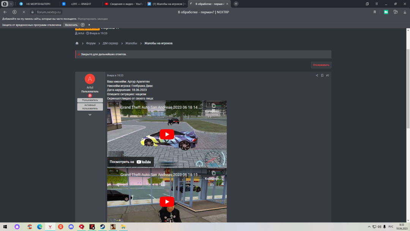Image resolution: width=410 pixels, height=231 pixels.
Task: Click Импортировать закладки link
Action: click(x=93, y=19)
